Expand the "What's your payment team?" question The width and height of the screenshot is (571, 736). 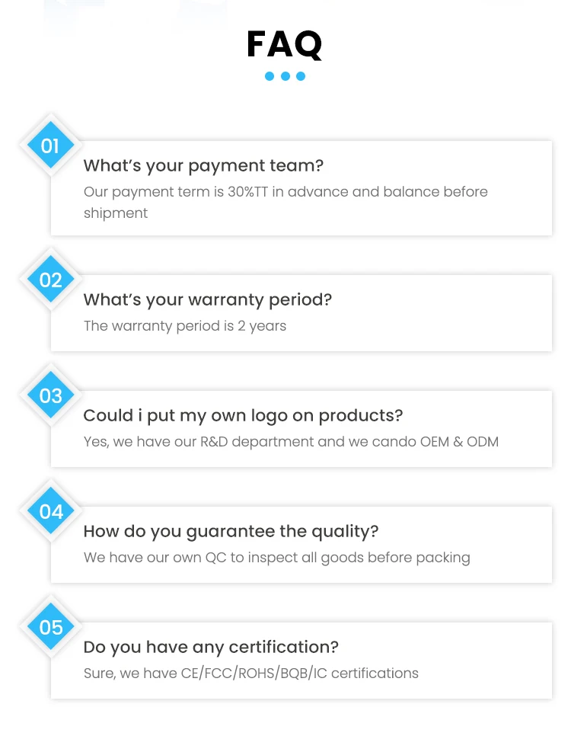click(203, 165)
